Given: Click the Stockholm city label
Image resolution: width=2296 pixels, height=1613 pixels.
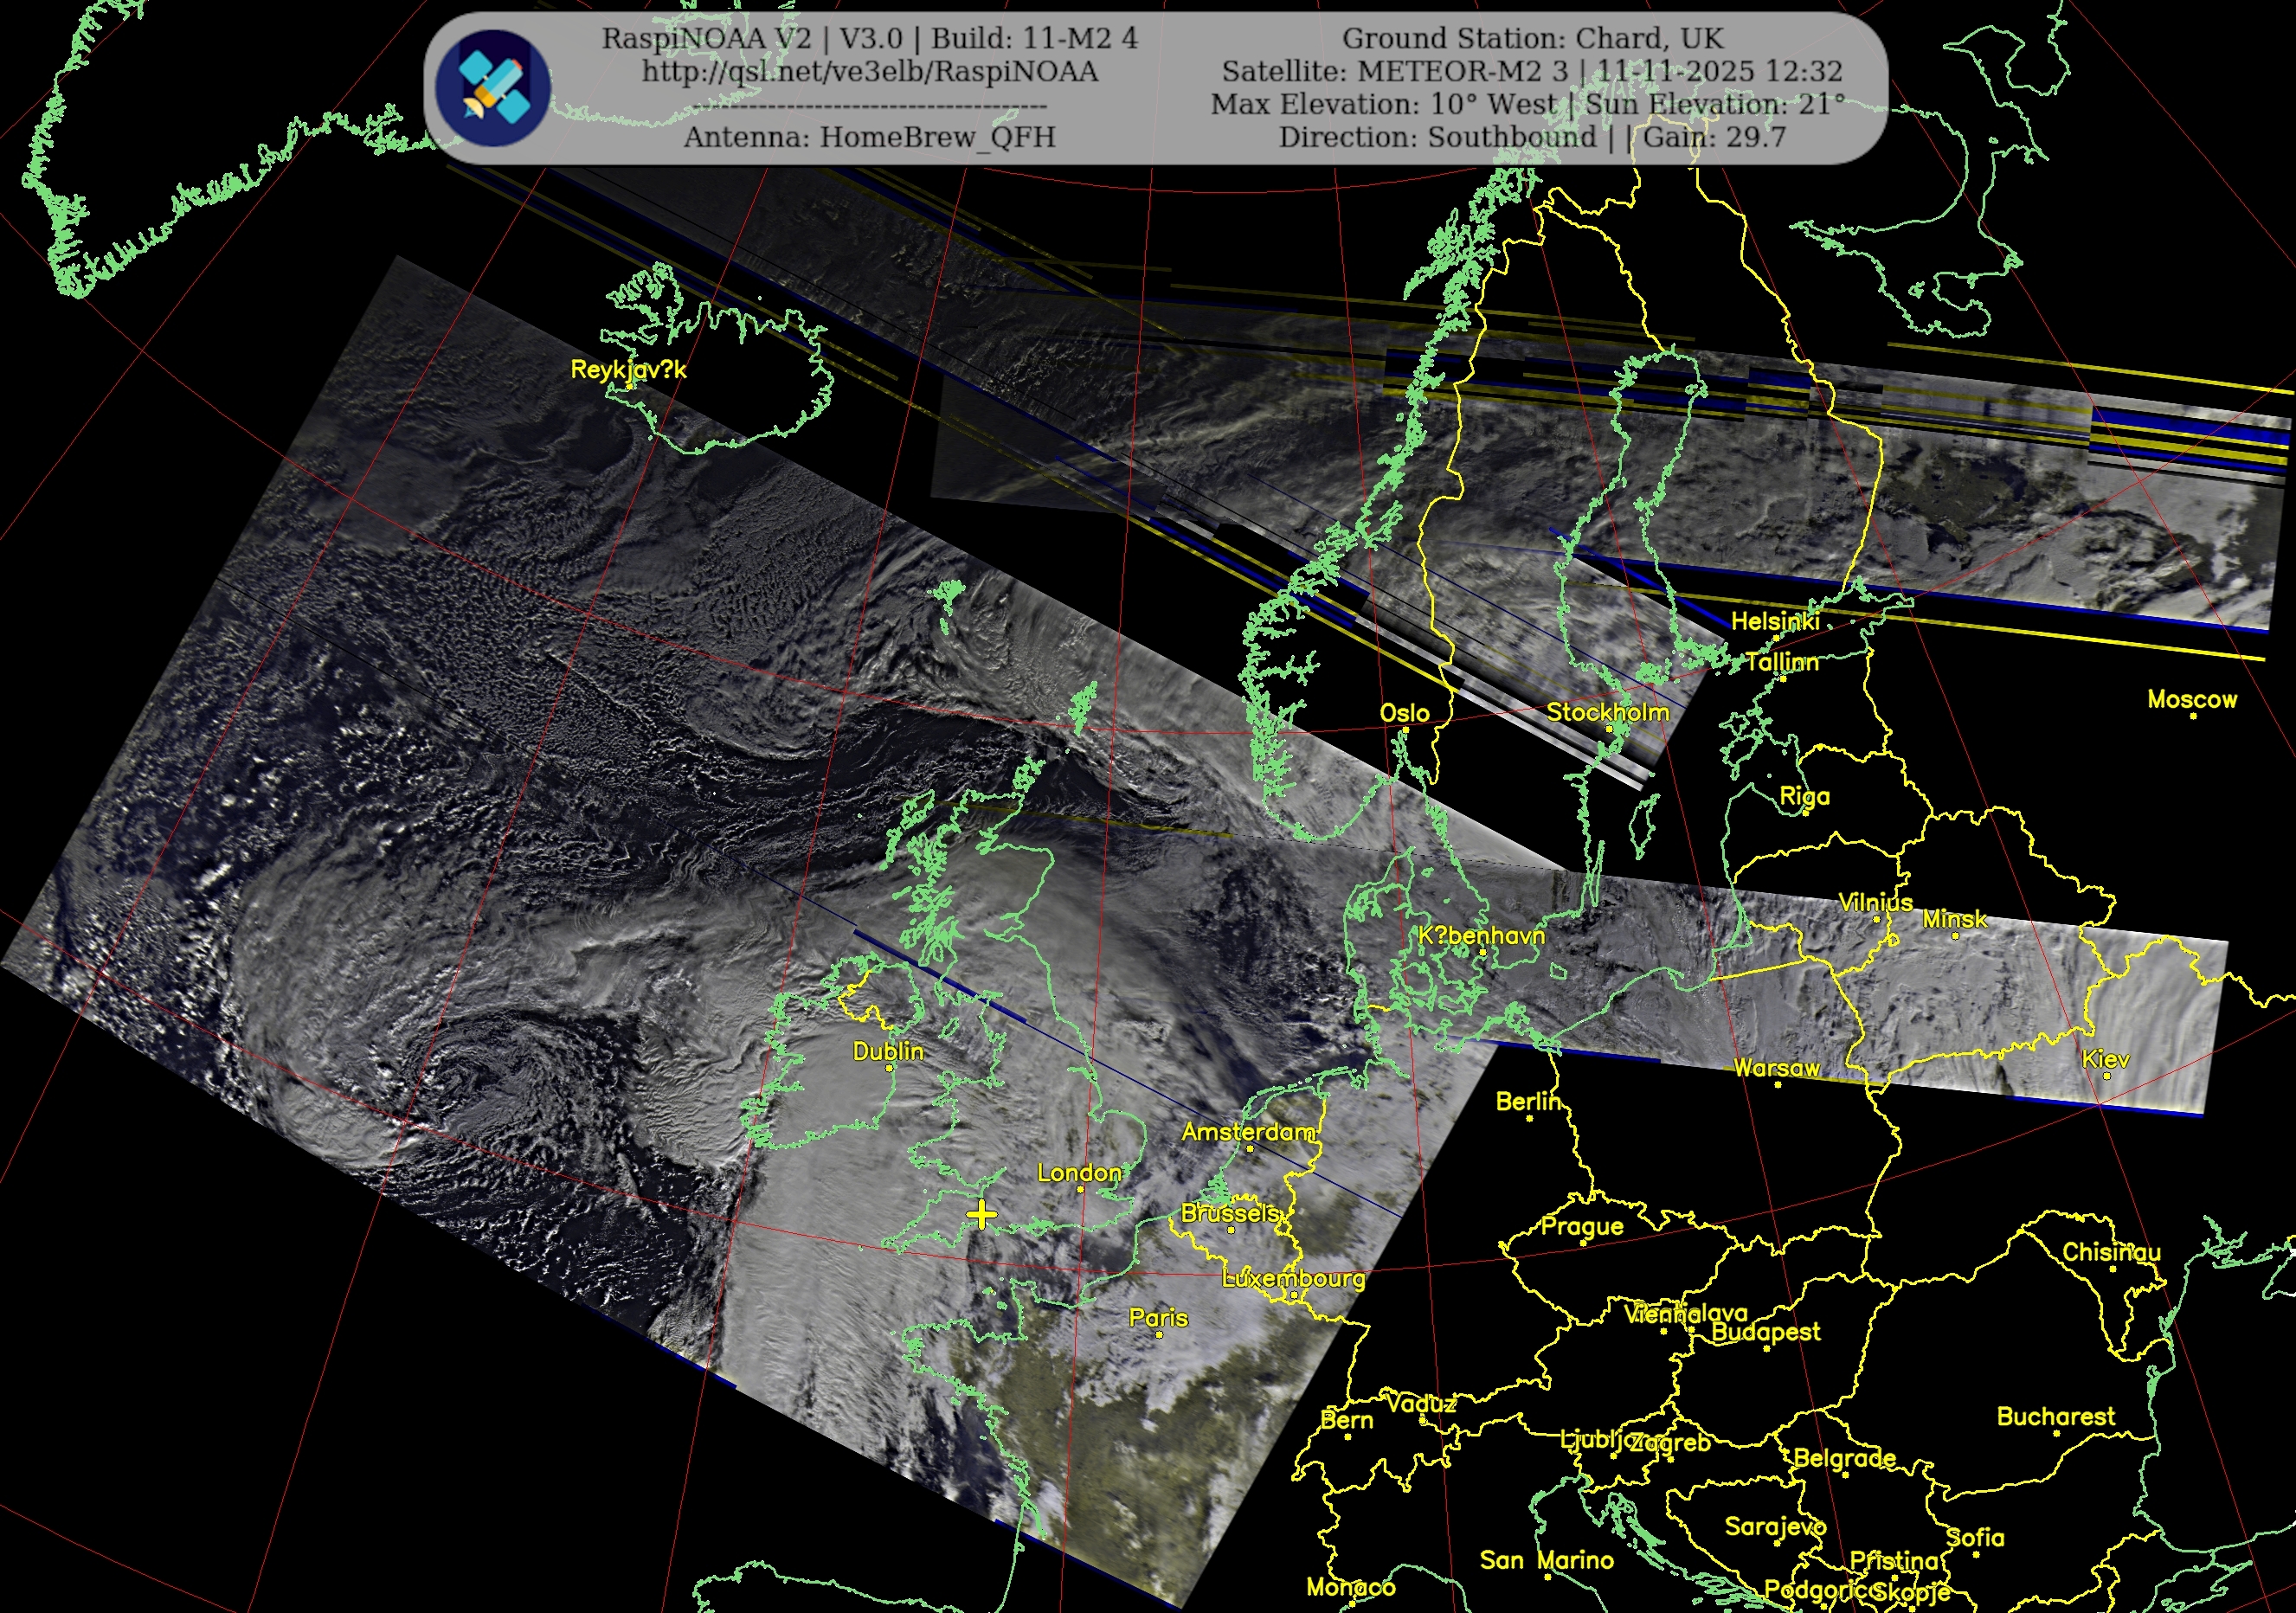Looking at the screenshot, I should tap(1608, 712).
